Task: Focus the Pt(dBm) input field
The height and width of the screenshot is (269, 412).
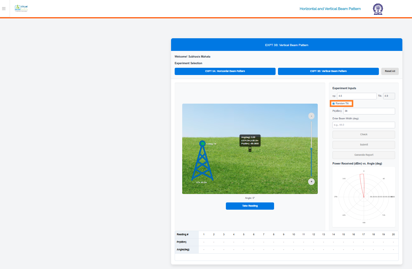Action: [369, 111]
